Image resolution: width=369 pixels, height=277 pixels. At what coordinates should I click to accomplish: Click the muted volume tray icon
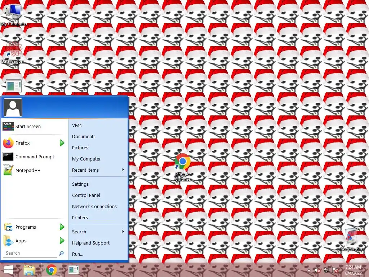(x=317, y=270)
